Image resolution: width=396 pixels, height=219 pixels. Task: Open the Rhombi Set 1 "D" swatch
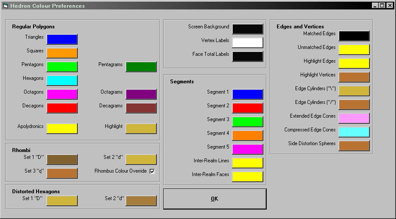tap(62, 159)
